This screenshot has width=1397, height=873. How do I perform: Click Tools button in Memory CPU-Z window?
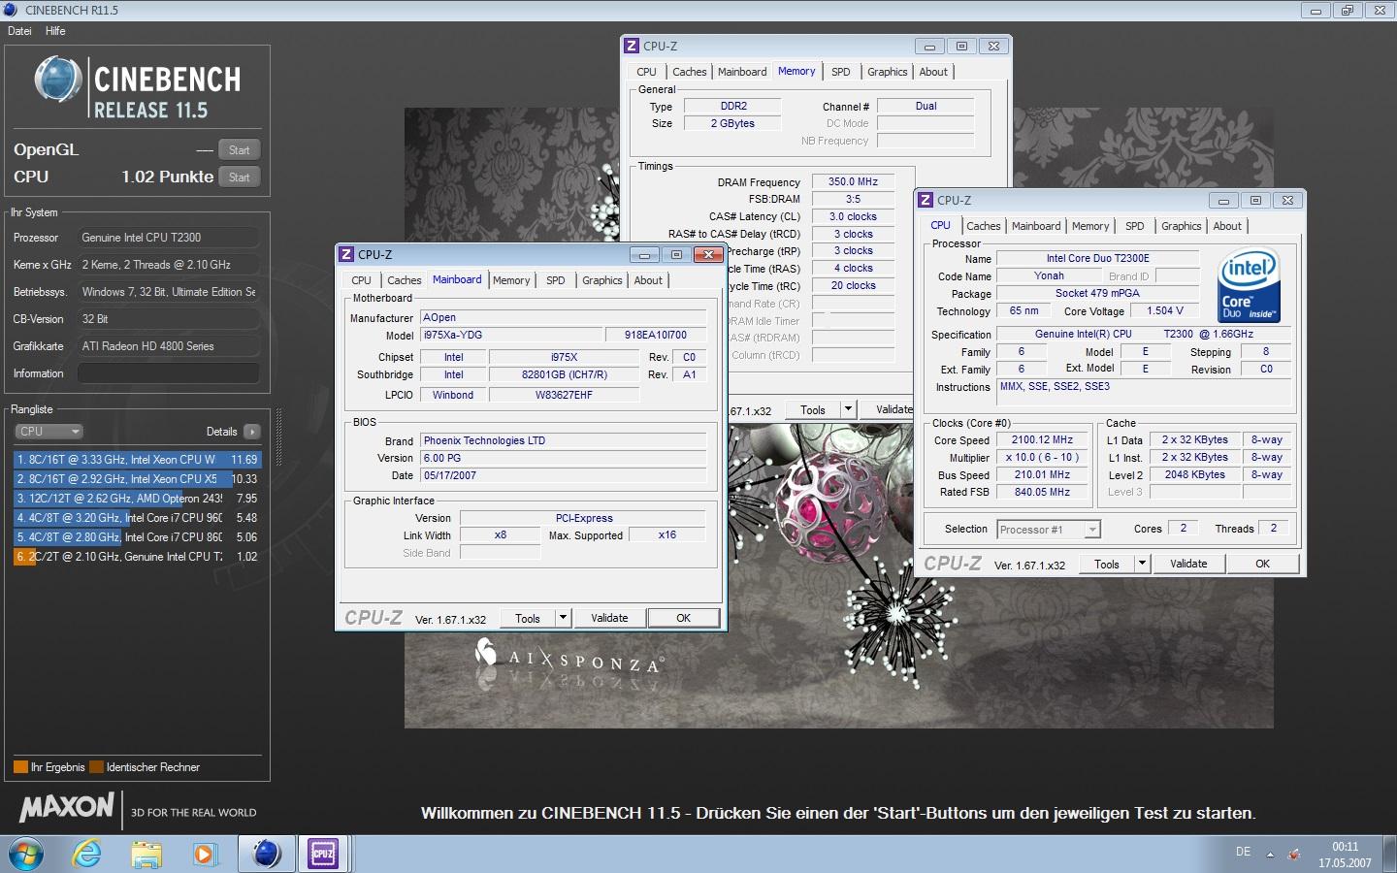click(x=813, y=409)
